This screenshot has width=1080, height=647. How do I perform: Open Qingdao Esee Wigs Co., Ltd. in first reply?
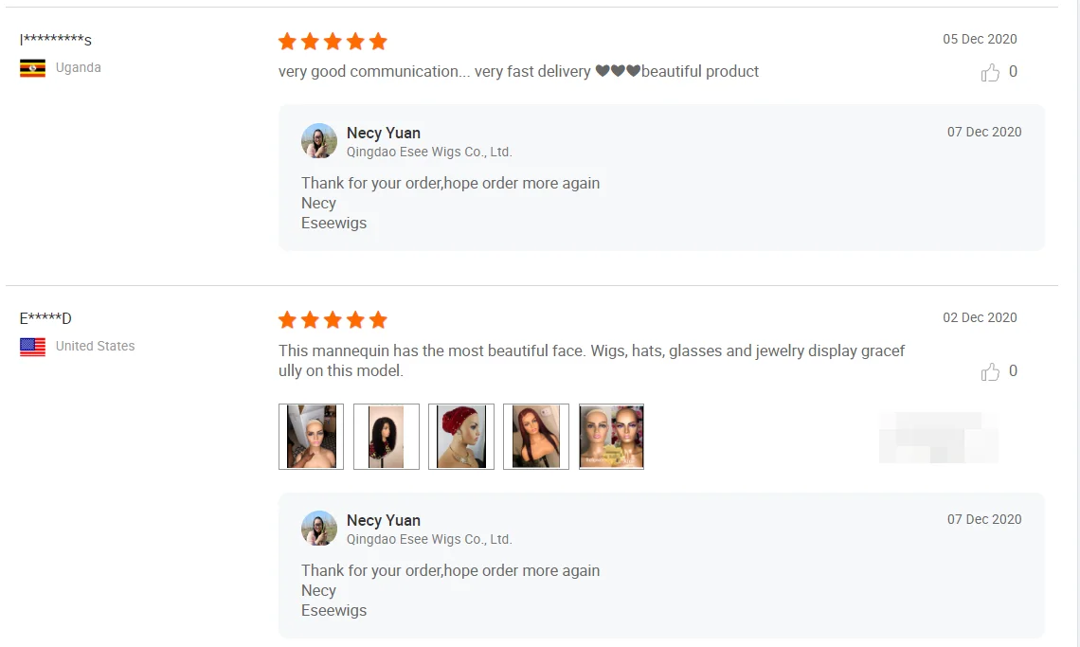[429, 152]
